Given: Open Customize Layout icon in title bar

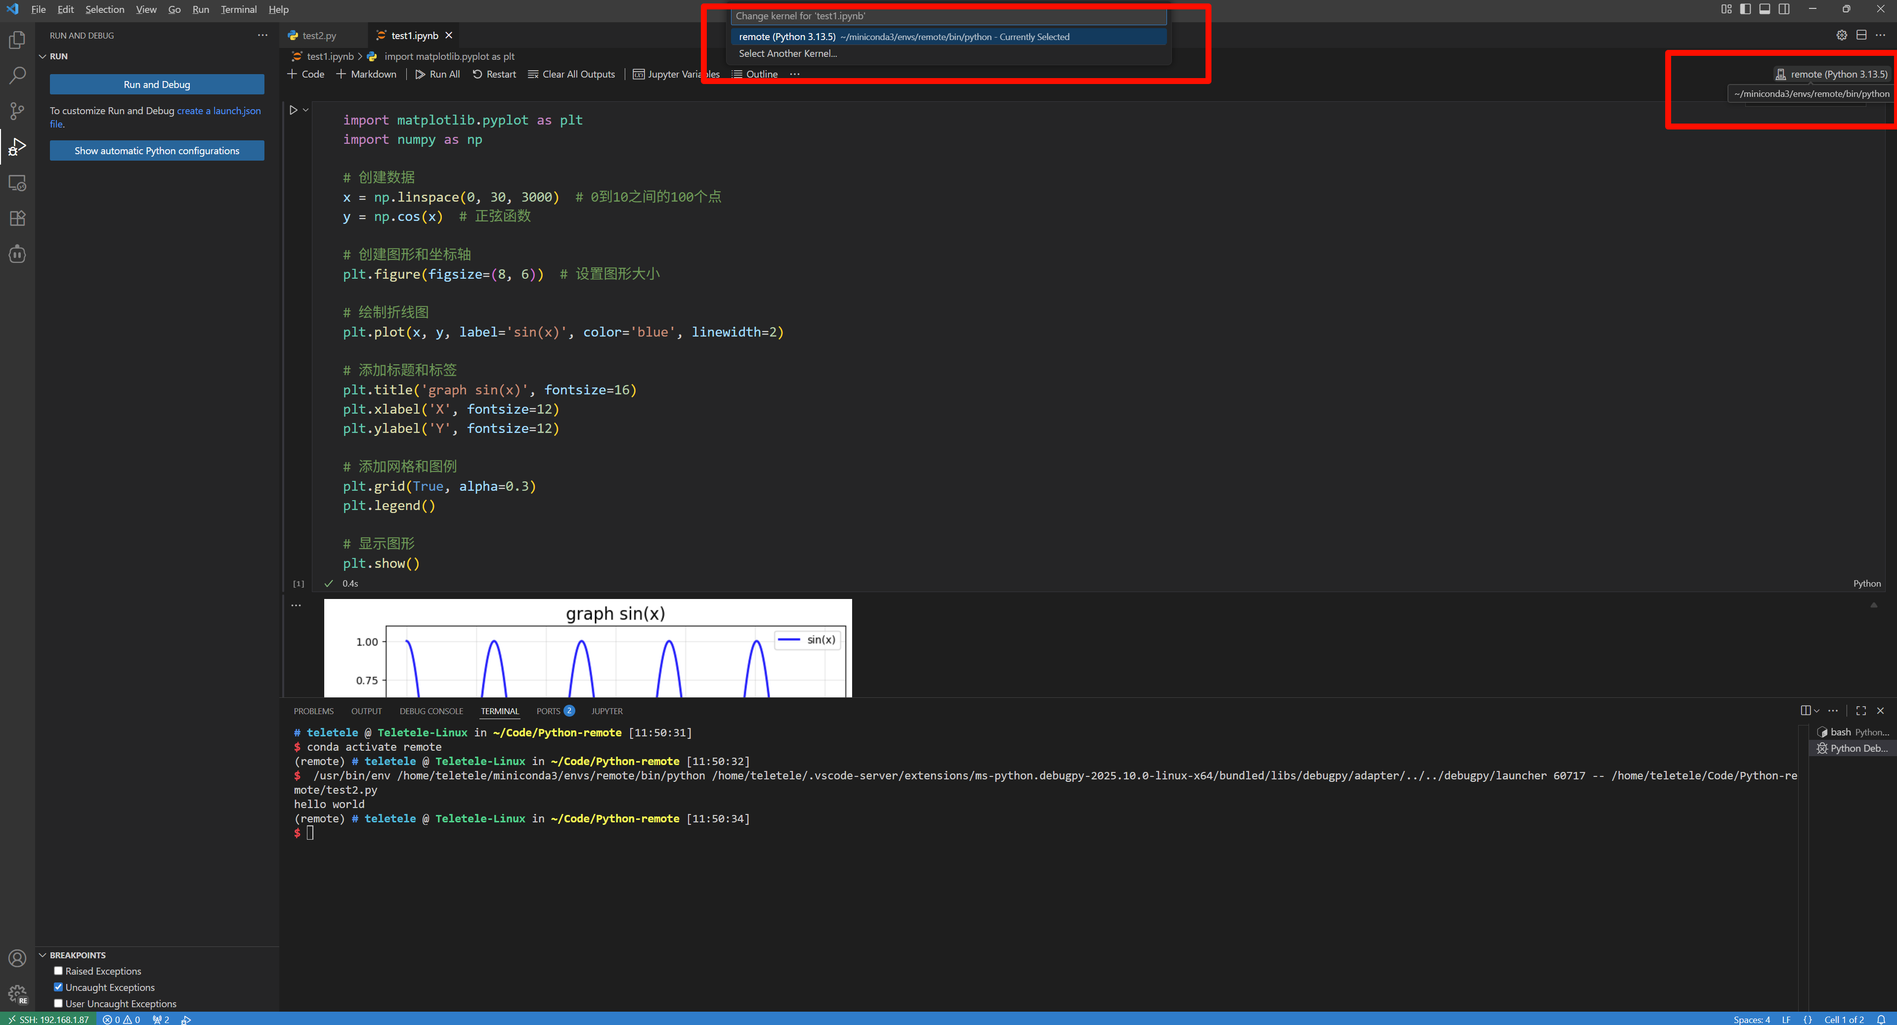Looking at the screenshot, I should (1726, 9).
